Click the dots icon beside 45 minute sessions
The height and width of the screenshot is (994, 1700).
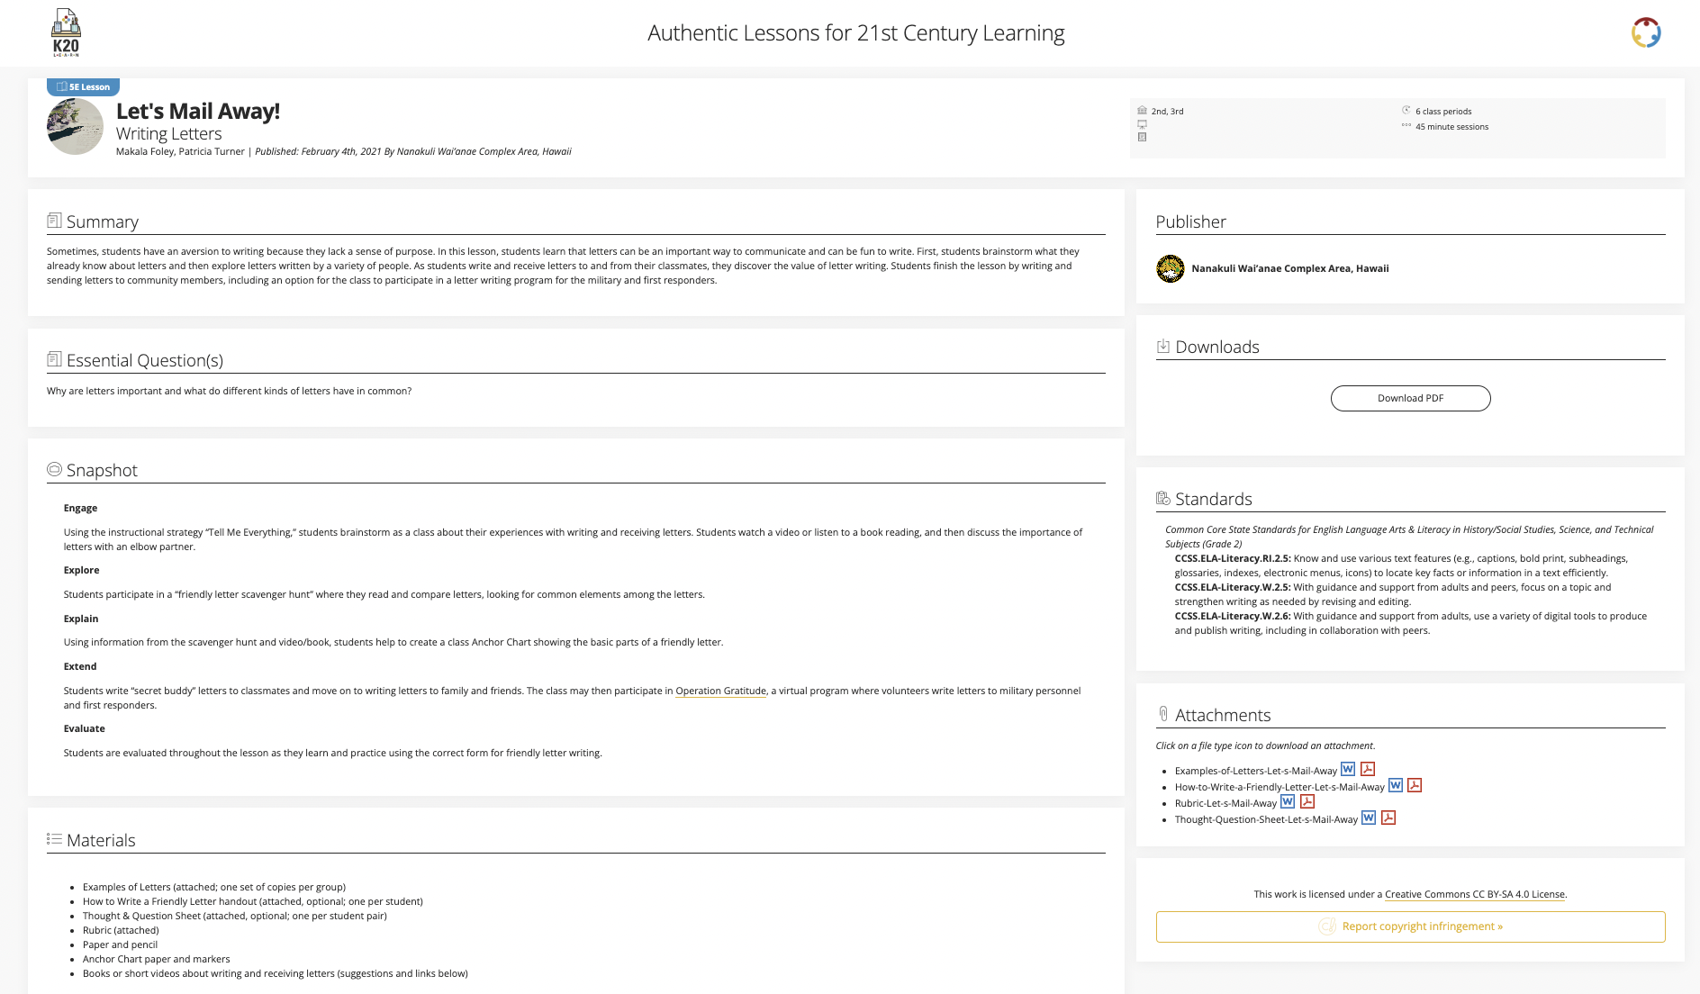(1406, 126)
